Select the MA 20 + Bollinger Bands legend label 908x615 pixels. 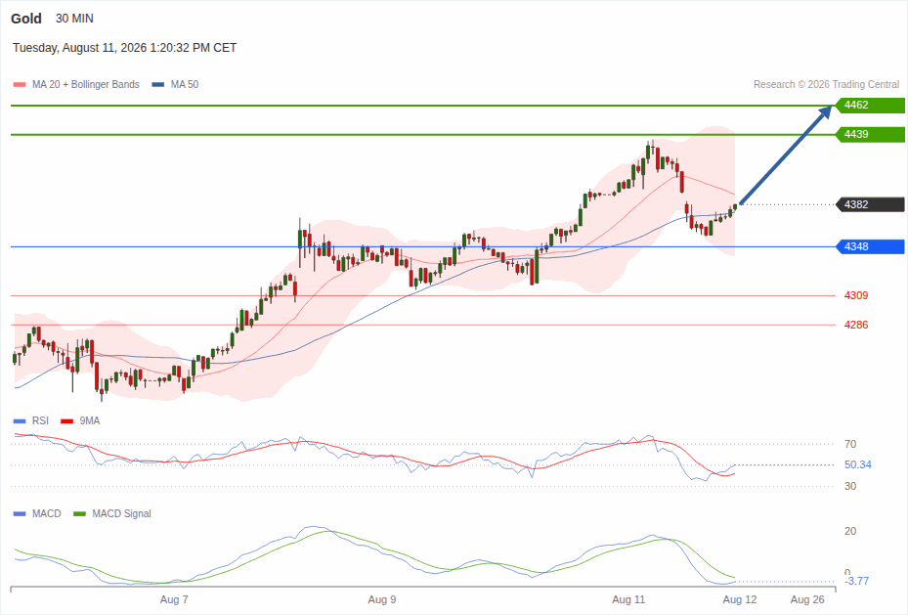[x=86, y=84]
